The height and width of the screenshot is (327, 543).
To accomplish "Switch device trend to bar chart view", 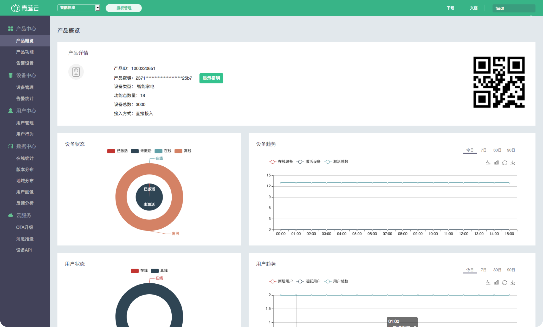I will click(496, 163).
